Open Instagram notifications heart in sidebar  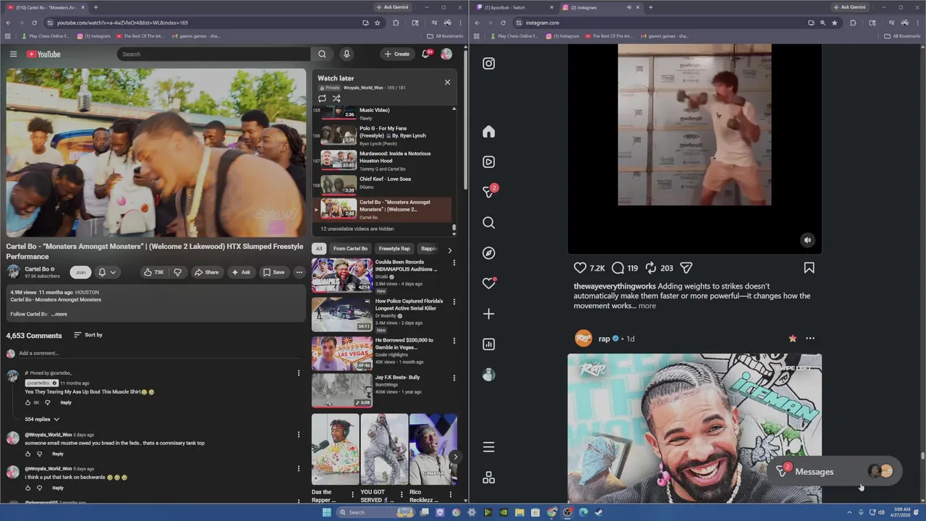[x=489, y=284]
